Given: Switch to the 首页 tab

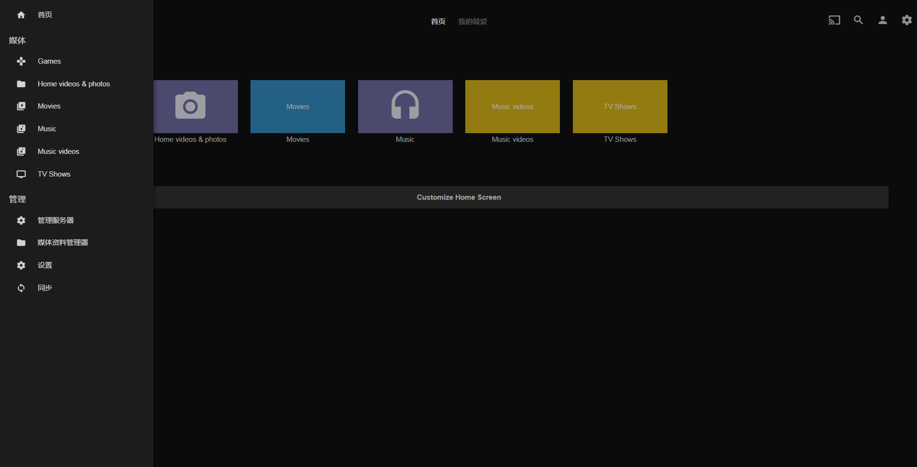Looking at the screenshot, I should click(438, 22).
